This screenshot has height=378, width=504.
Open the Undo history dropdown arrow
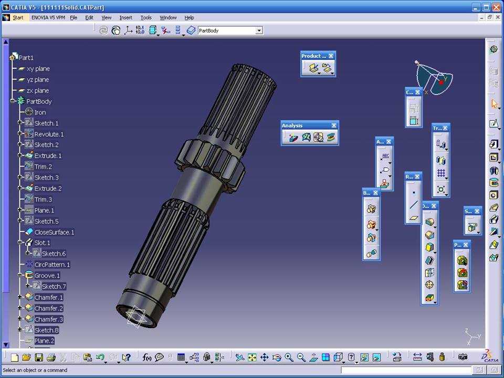pos(107,362)
